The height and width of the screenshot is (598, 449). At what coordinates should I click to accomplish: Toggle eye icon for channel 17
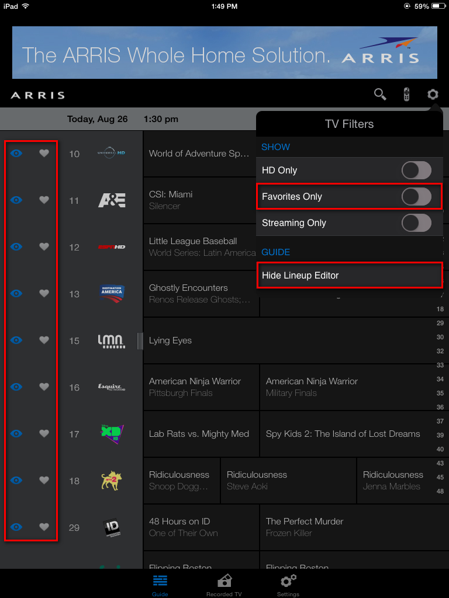coord(16,433)
